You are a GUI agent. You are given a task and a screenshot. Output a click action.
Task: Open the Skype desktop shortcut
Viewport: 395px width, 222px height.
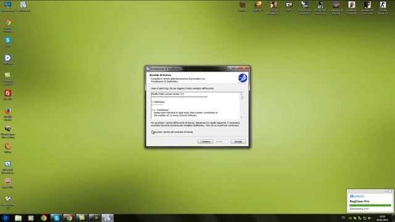[7, 42]
